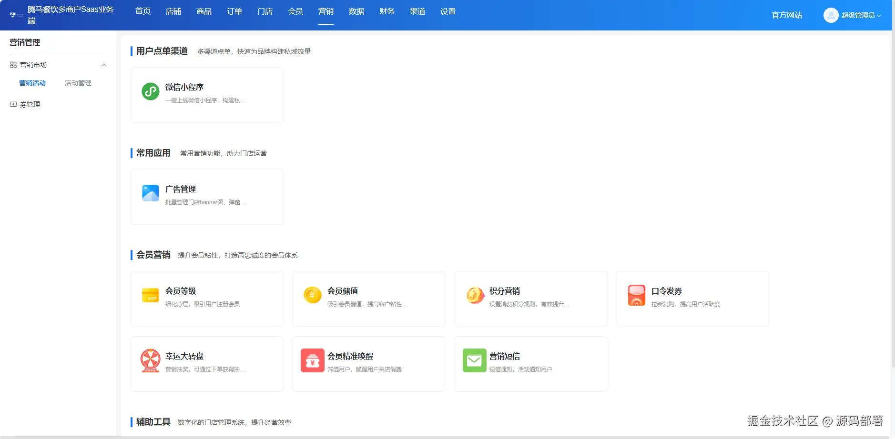Click the 常用应用 section heading

(x=153, y=153)
